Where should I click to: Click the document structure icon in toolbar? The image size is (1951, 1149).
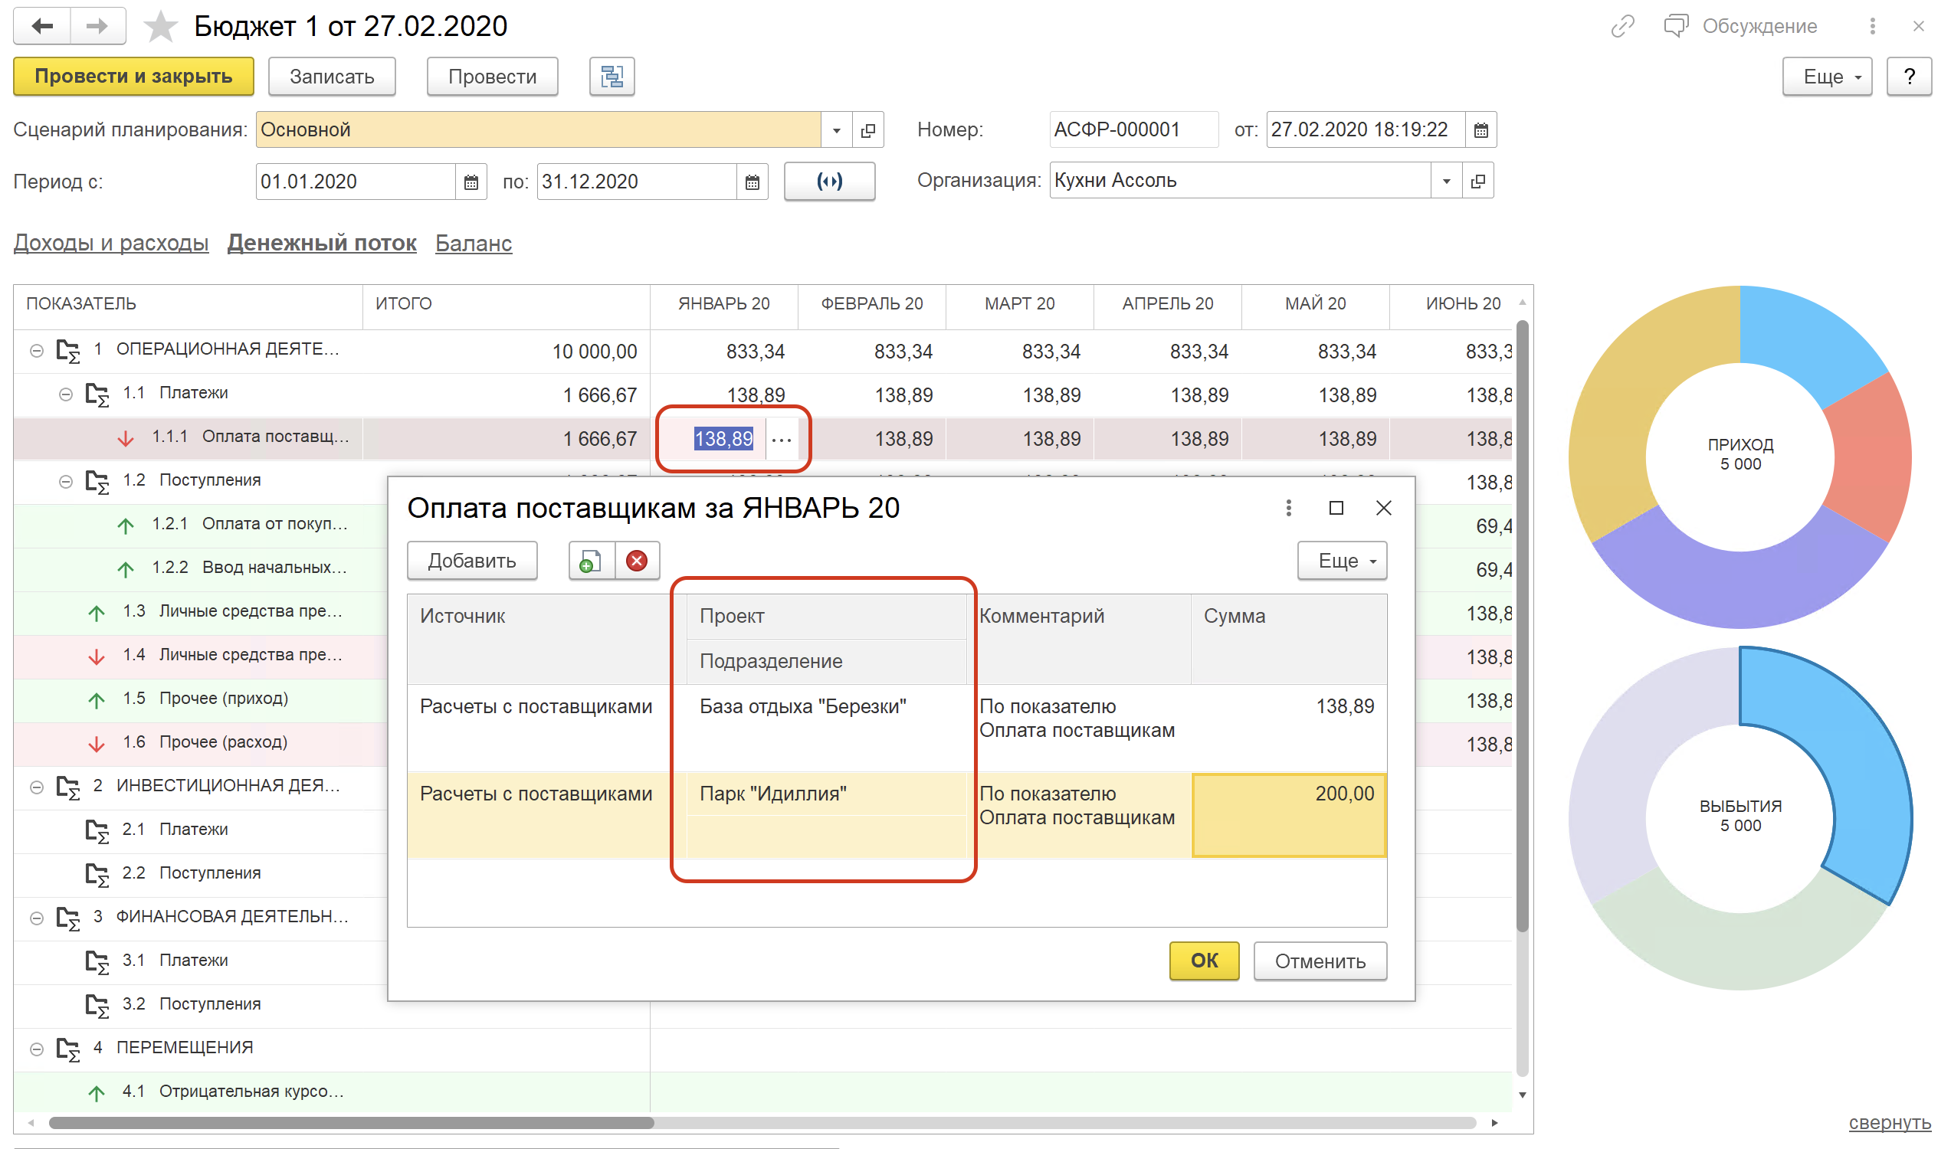coord(611,77)
